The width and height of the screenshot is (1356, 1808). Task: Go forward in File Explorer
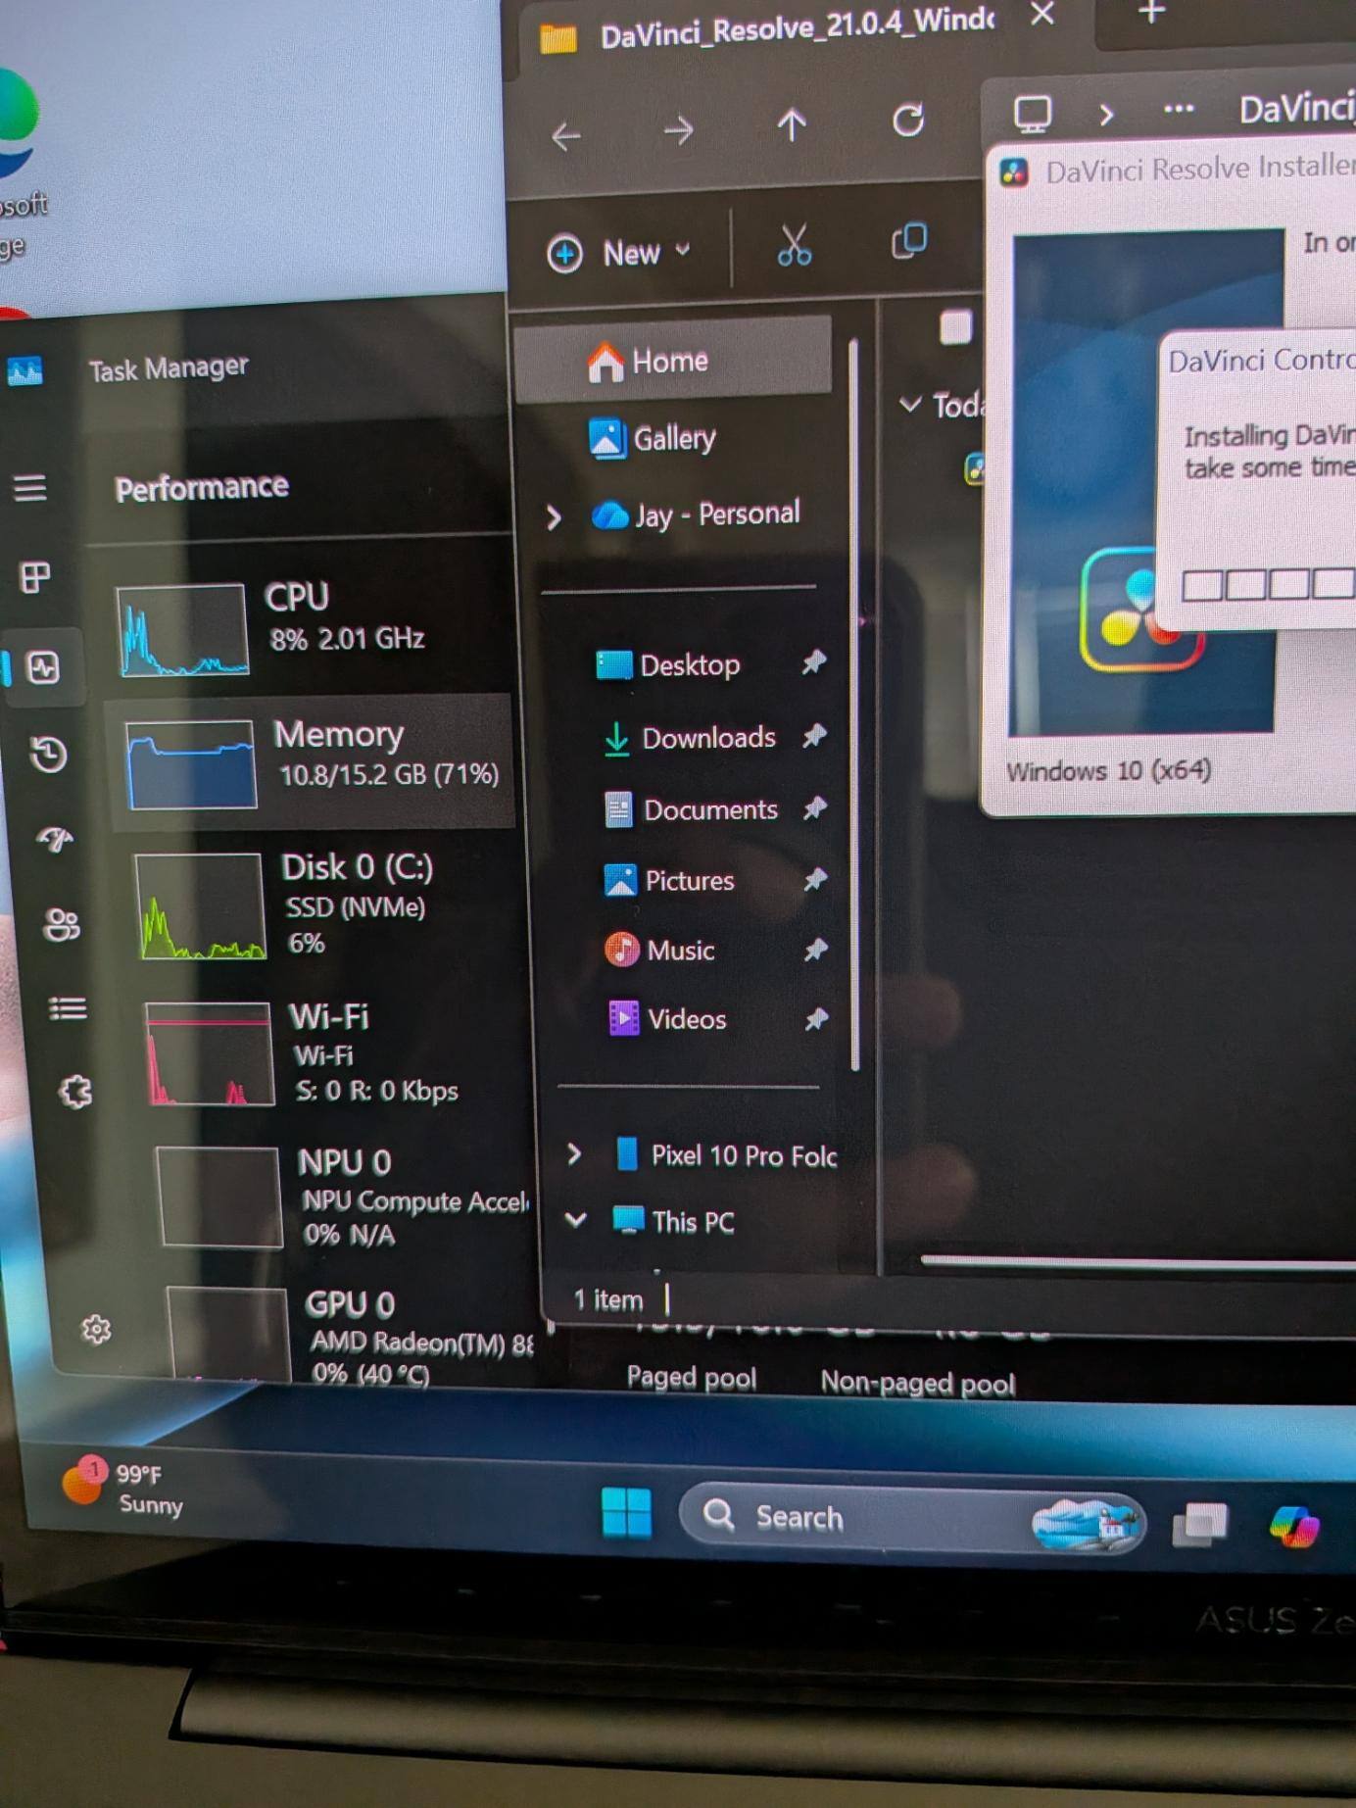678,130
